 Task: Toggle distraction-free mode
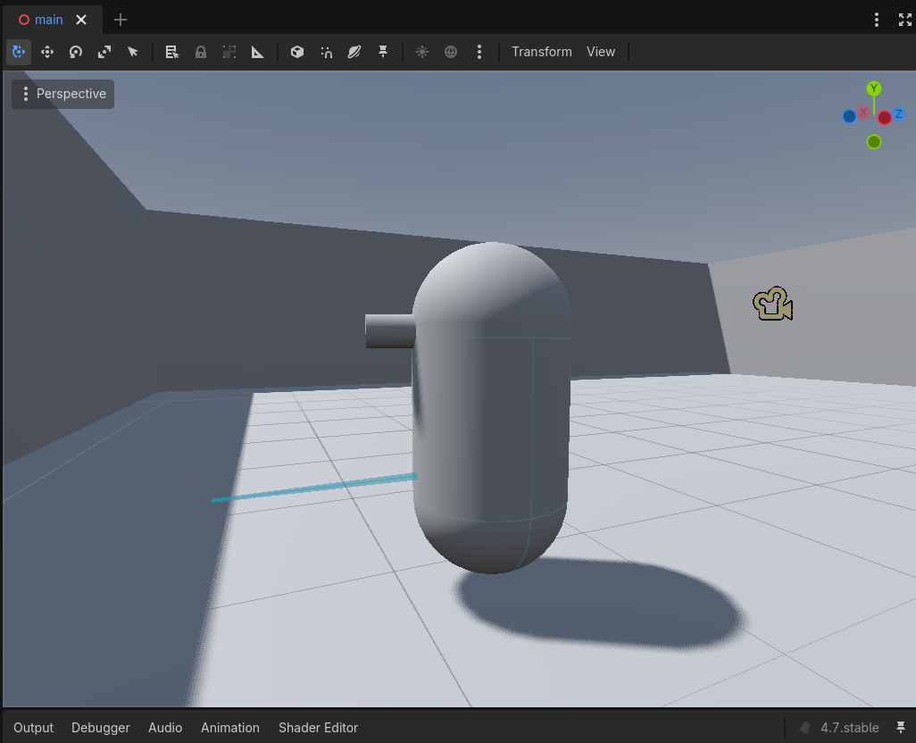pos(905,20)
